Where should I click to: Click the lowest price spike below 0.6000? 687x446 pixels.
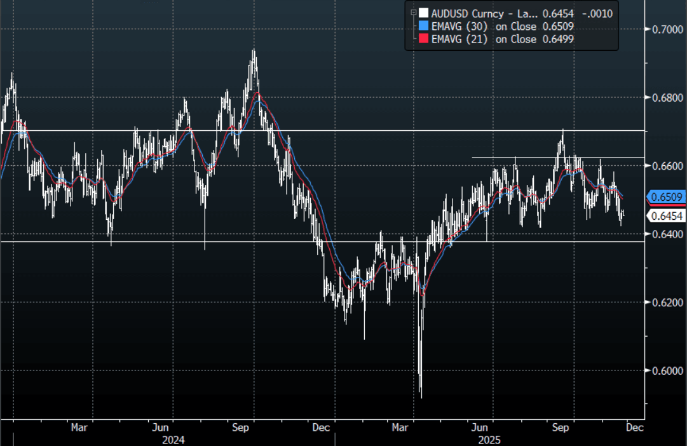point(421,394)
